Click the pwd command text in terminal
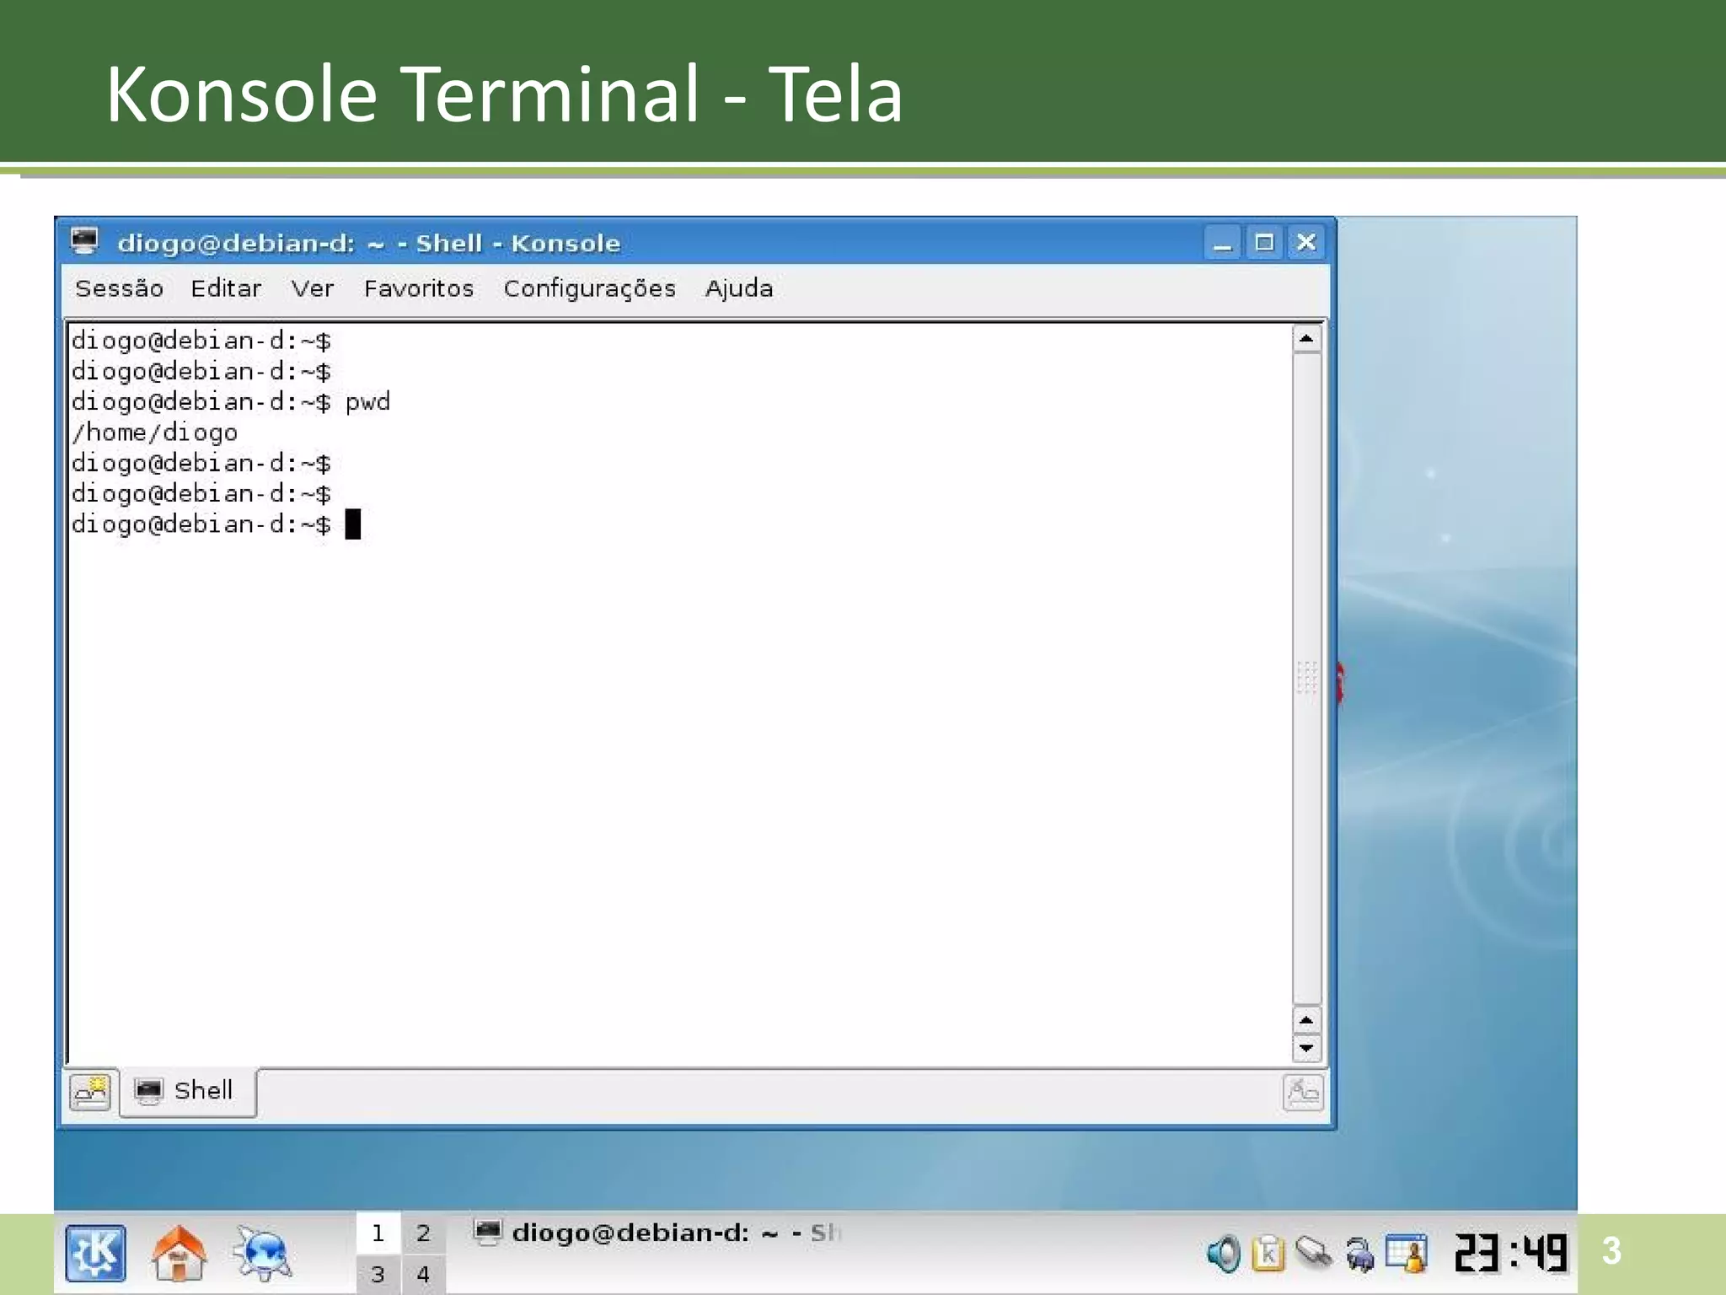1726x1295 pixels. [x=367, y=402]
